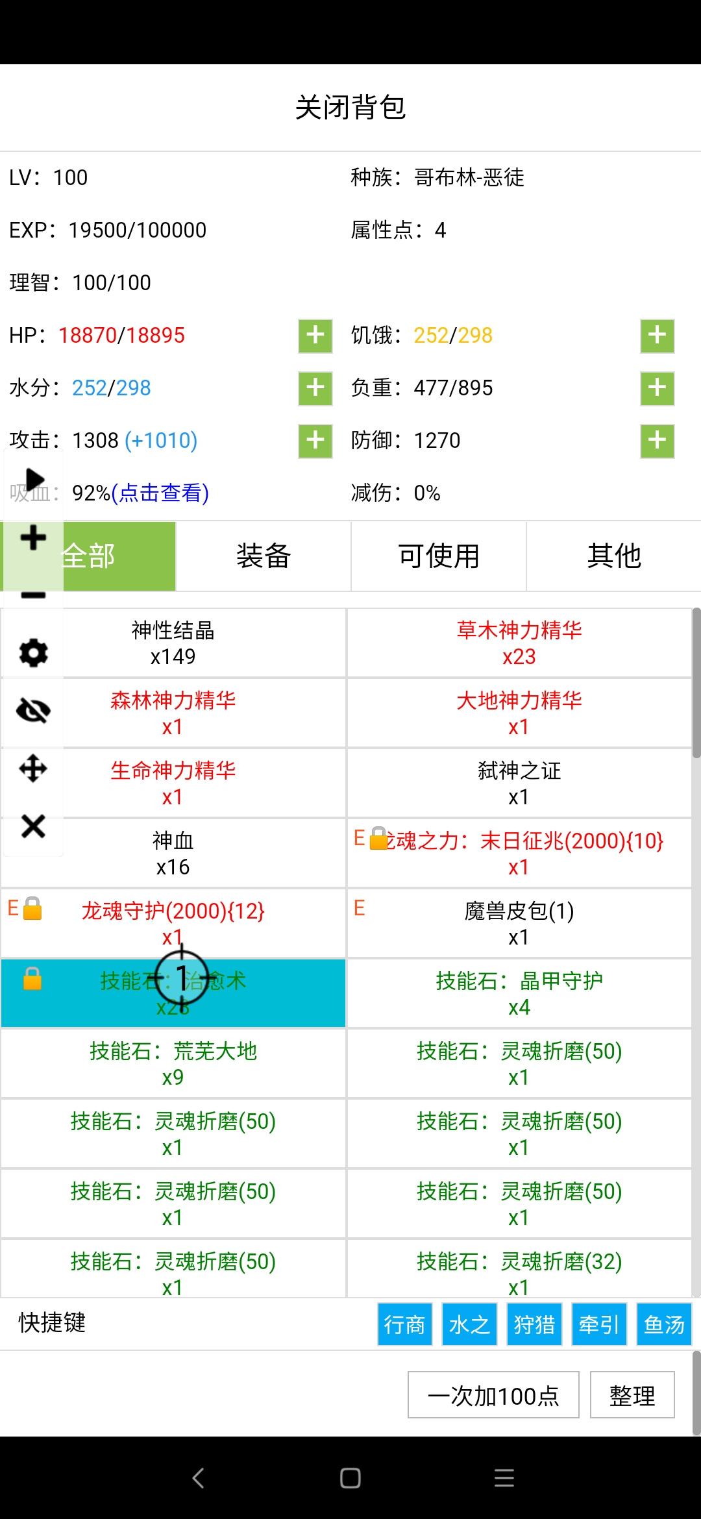This screenshot has height=1519, width=701.
Task: Toggle the crossed-eye visibility icon
Action: click(x=33, y=711)
